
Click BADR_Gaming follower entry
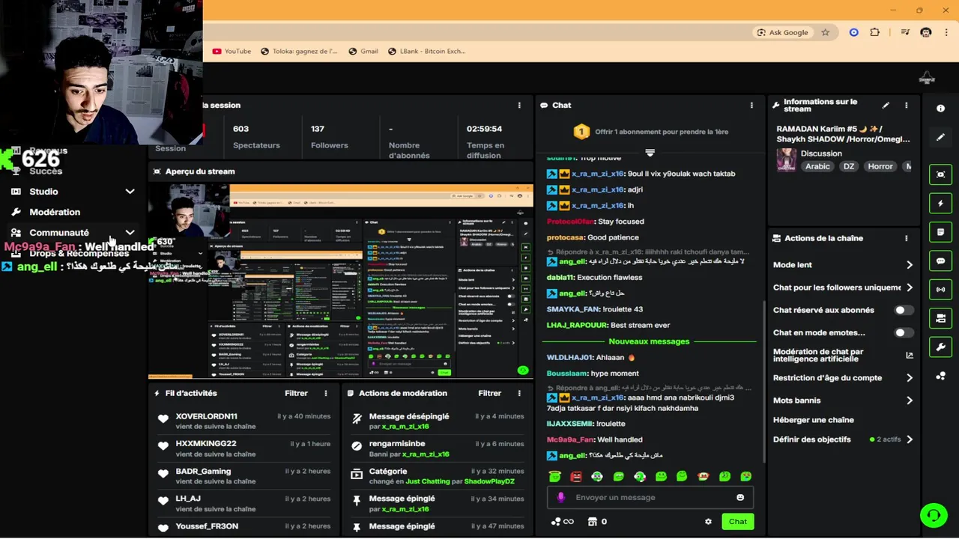[203, 472]
